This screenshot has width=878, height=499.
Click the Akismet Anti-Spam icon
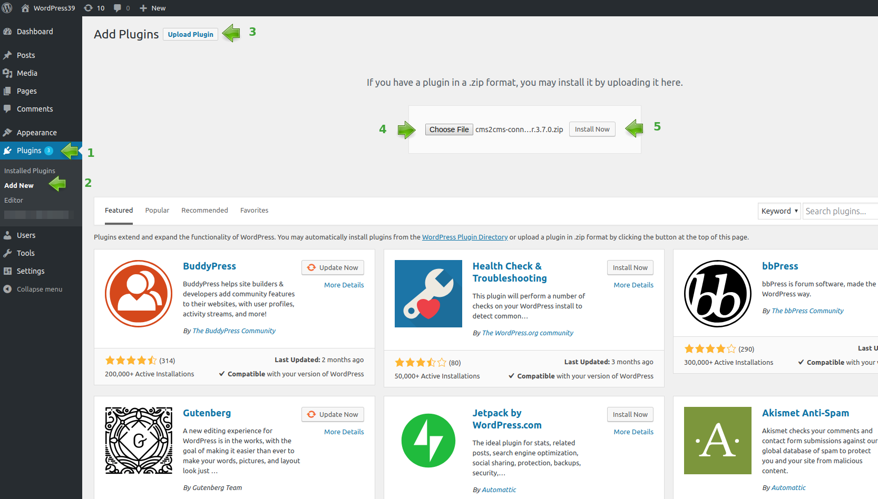pyautogui.click(x=718, y=441)
